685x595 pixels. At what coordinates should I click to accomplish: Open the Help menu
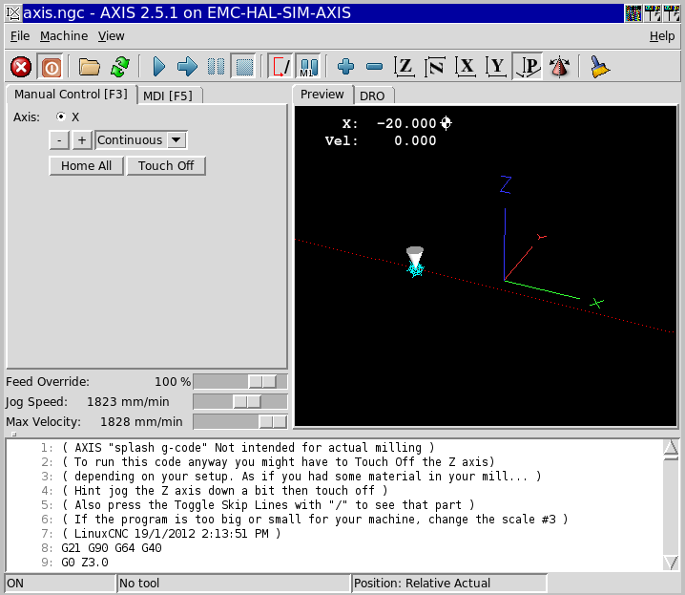click(662, 36)
